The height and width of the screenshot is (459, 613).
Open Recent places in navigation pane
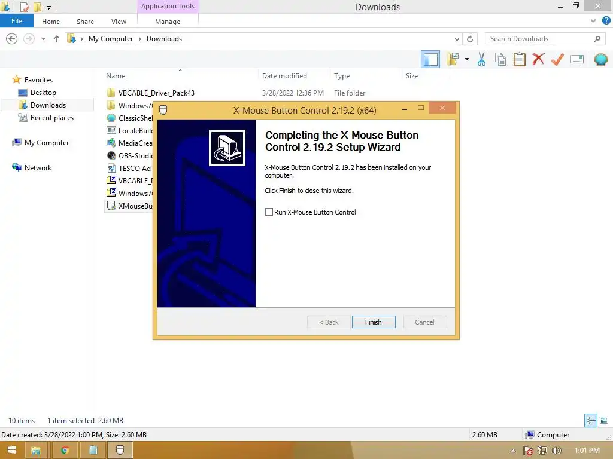coord(52,118)
